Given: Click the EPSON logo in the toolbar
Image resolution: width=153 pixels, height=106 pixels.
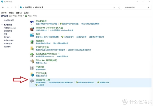Looking at the screenshot, I should coord(4,16).
